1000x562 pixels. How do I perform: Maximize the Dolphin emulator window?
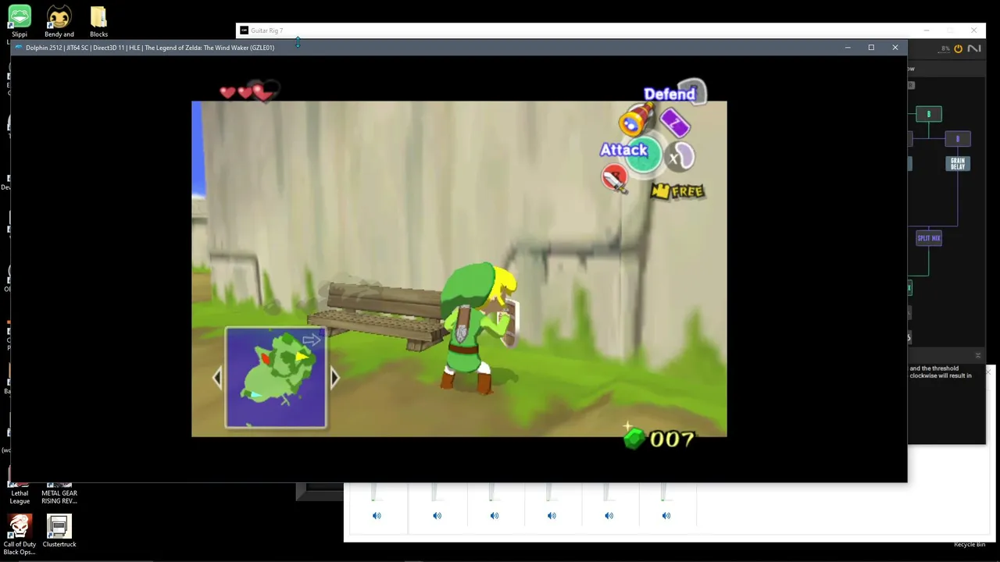[871, 48]
